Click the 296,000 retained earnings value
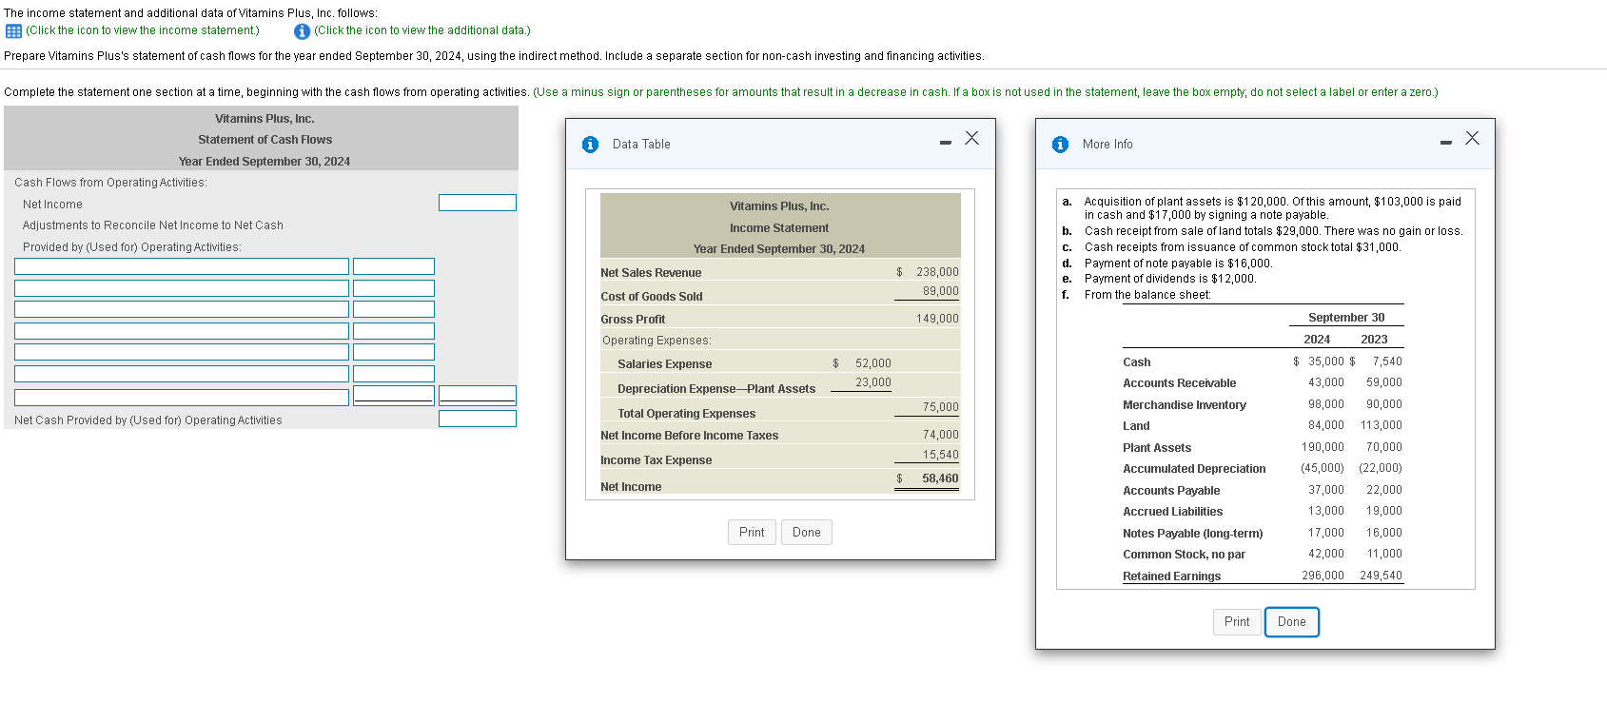The width and height of the screenshot is (1607, 703). point(1323,576)
